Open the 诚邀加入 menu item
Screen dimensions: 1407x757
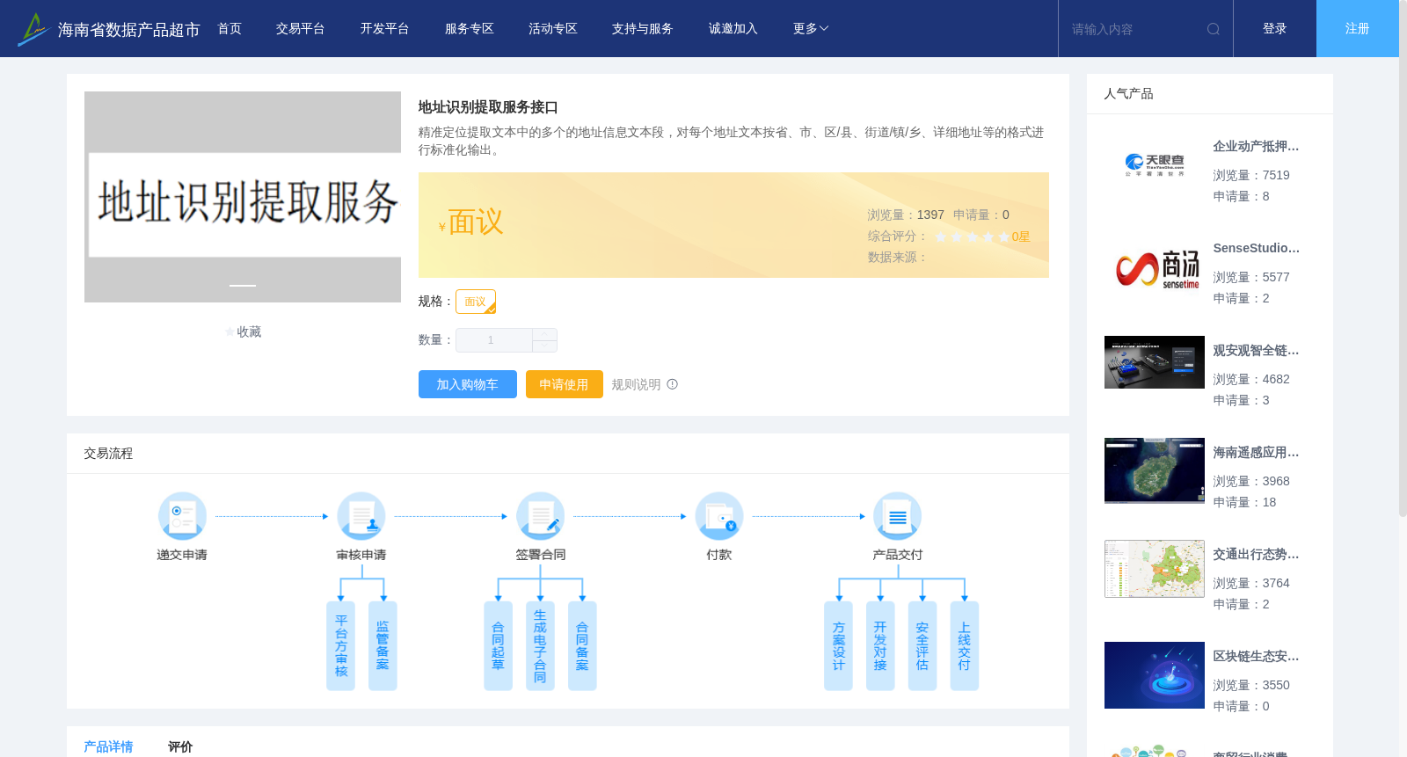tap(733, 29)
